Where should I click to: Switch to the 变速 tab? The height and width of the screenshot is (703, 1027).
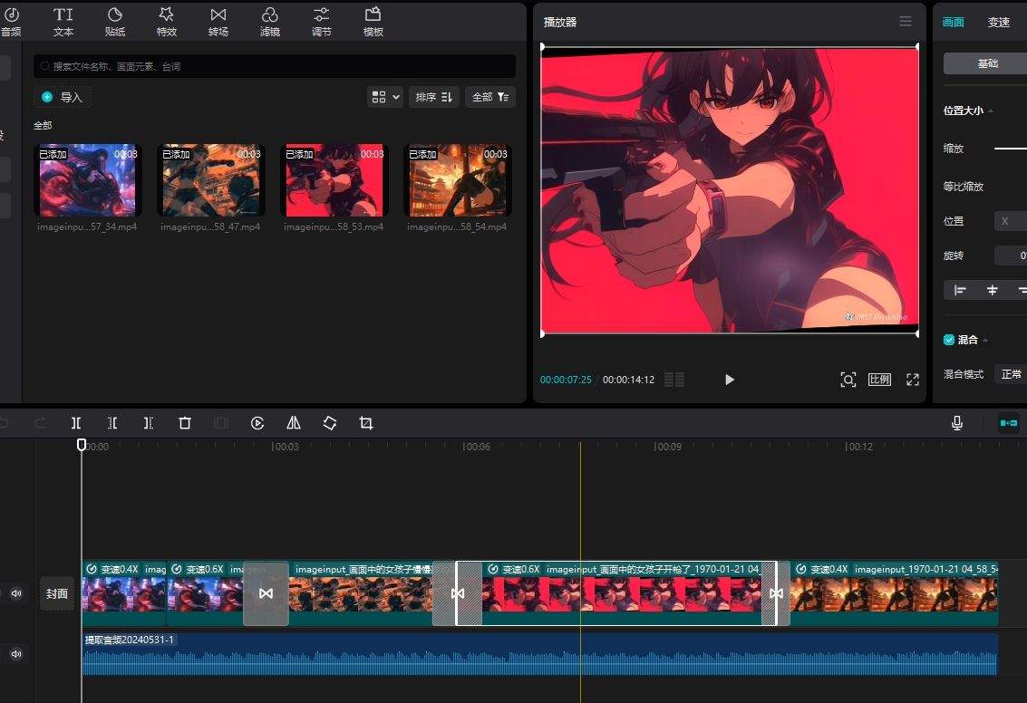pos(998,23)
